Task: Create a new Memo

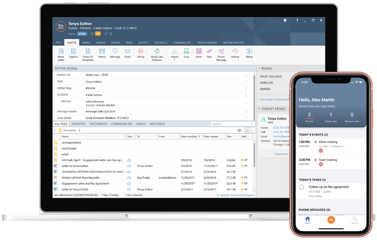Action: [102, 53]
